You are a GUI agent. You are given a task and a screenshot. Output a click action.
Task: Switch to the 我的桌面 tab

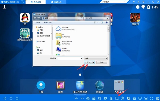(36, 2)
